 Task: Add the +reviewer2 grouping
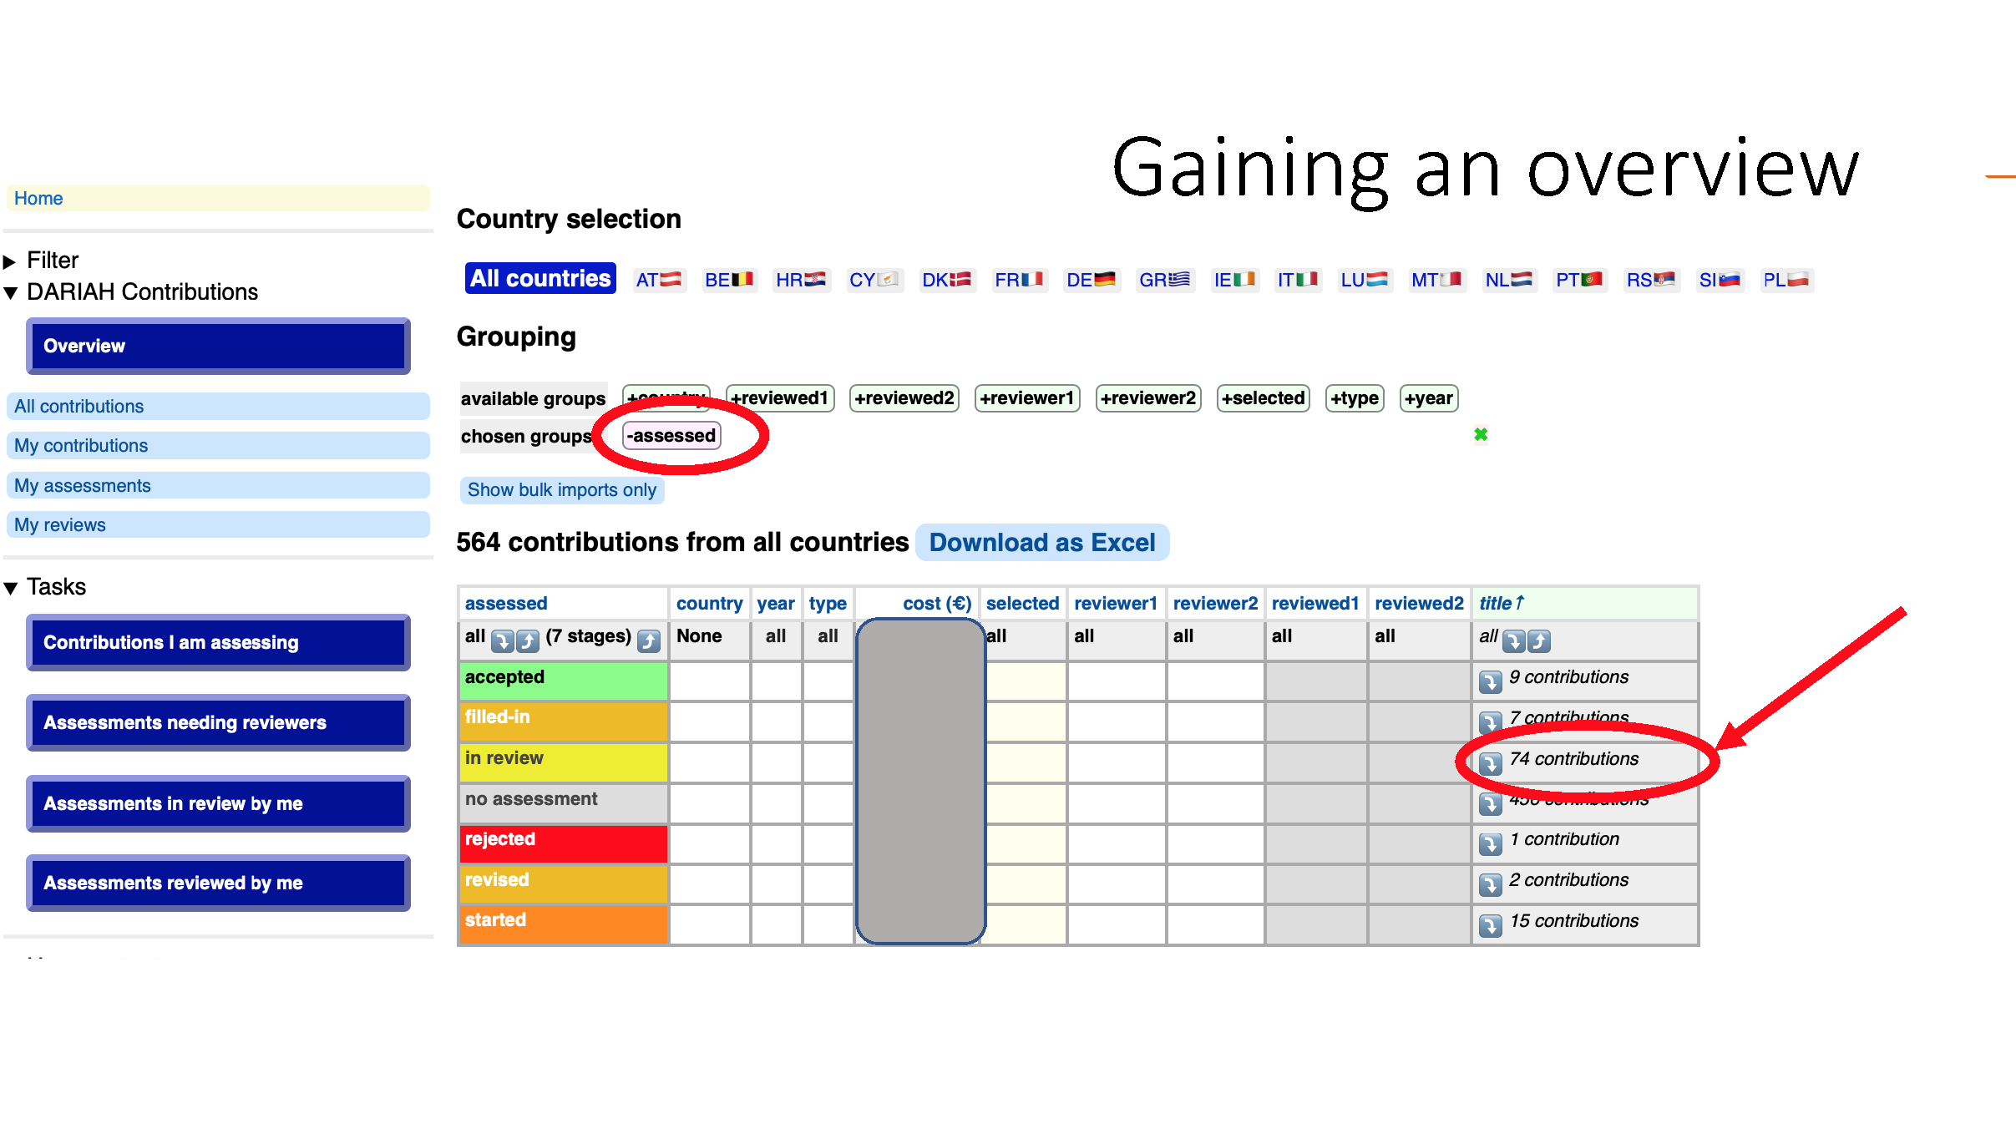[x=1148, y=398]
